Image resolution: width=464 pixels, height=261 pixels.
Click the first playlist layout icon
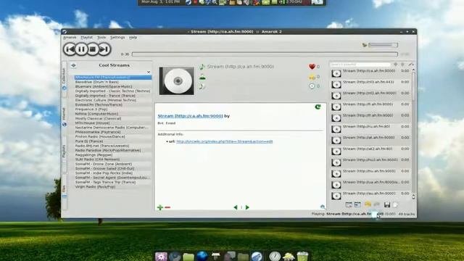[349, 204]
